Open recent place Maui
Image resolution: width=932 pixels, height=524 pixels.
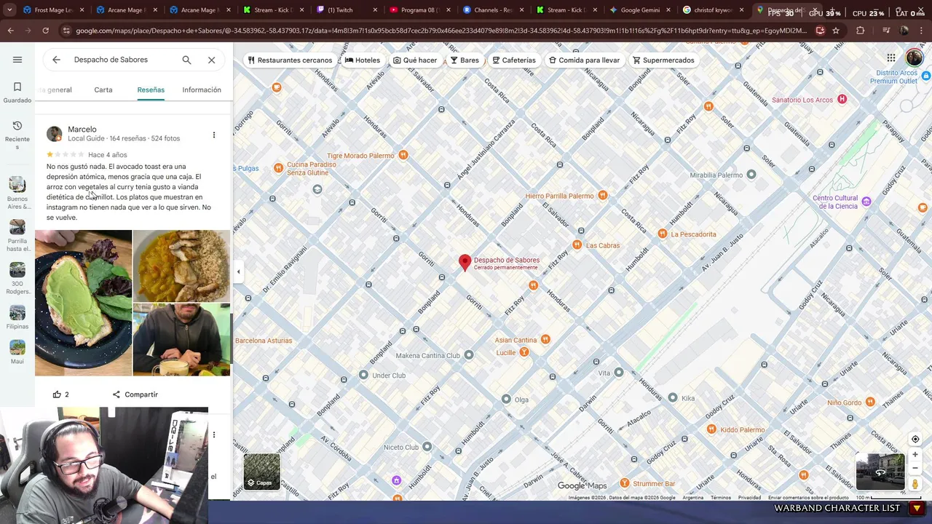17,352
